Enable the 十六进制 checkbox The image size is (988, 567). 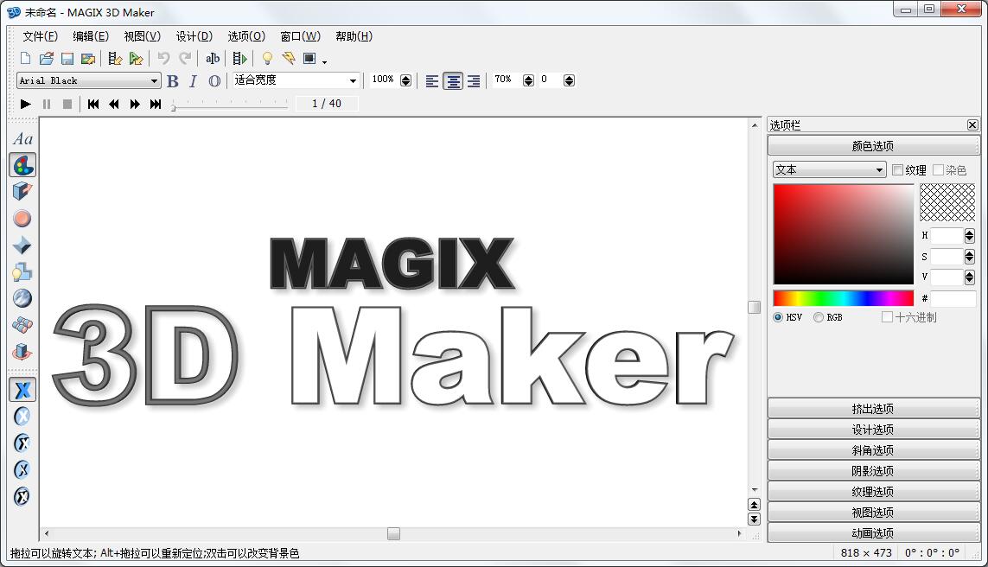tap(887, 317)
